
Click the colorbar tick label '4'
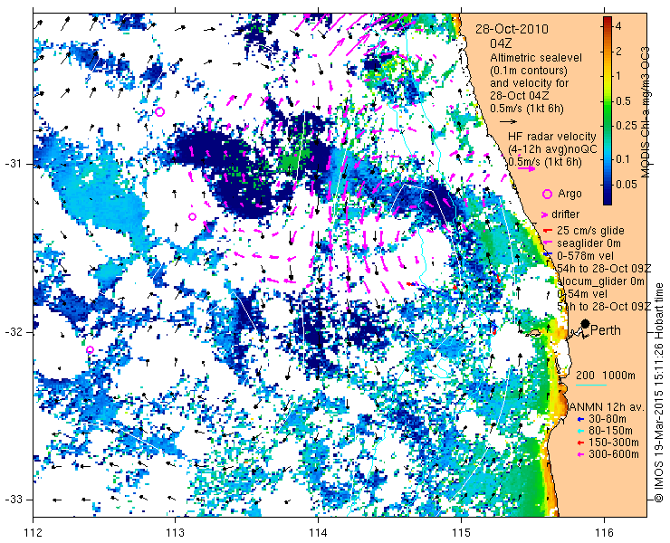(617, 26)
